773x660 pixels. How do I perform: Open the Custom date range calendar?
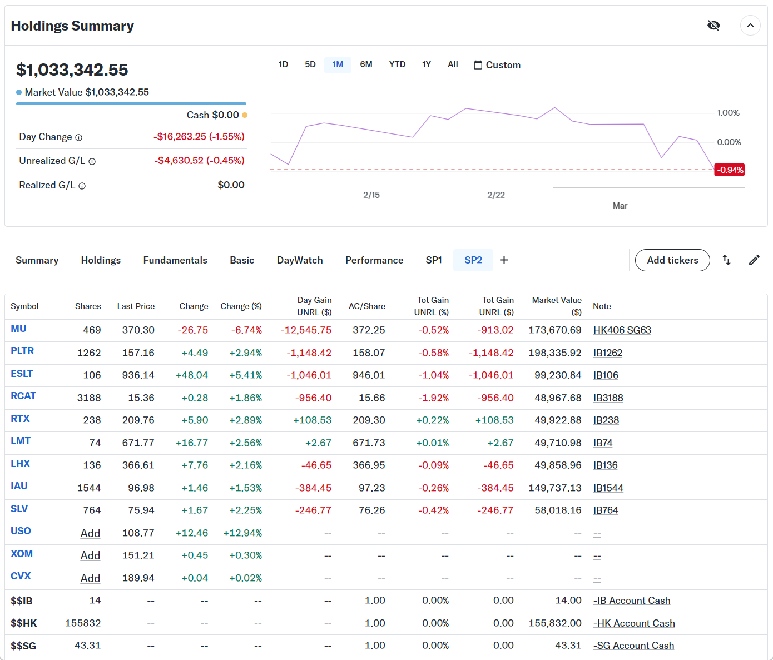click(497, 65)
